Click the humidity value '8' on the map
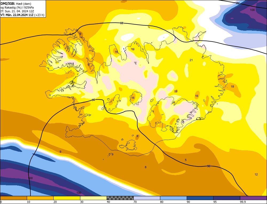This screenshot has width=267, height=204. pos(146,167)
